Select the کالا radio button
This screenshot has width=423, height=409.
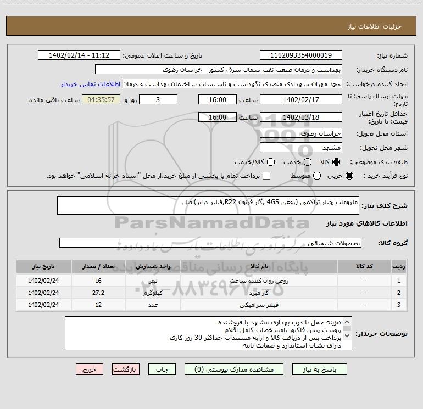click(336, 162)
